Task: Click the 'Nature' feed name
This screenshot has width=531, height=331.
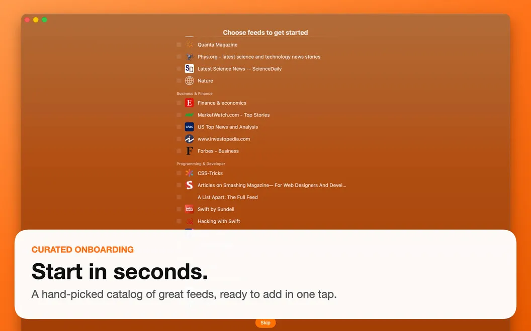Action: point(205,81)
